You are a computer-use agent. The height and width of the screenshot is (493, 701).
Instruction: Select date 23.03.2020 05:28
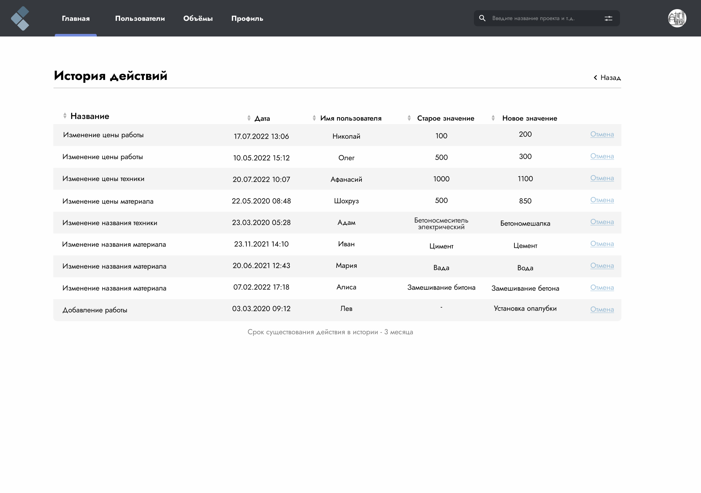pos(261,223)
